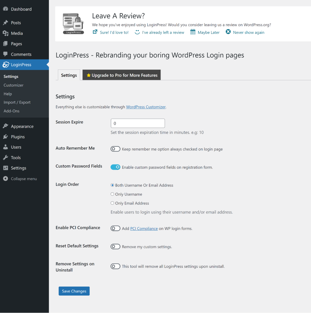
Task: Click the calendar icon beside Maybe Later
Action: click(193, 32)
